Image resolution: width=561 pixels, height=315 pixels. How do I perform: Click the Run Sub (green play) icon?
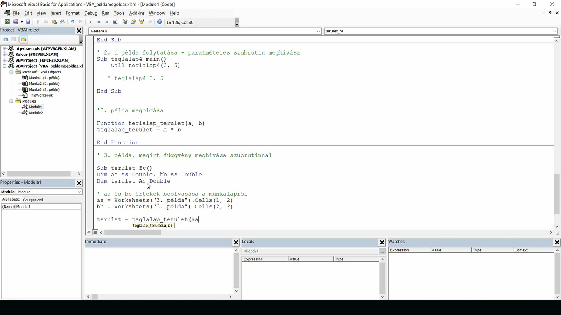90,22
